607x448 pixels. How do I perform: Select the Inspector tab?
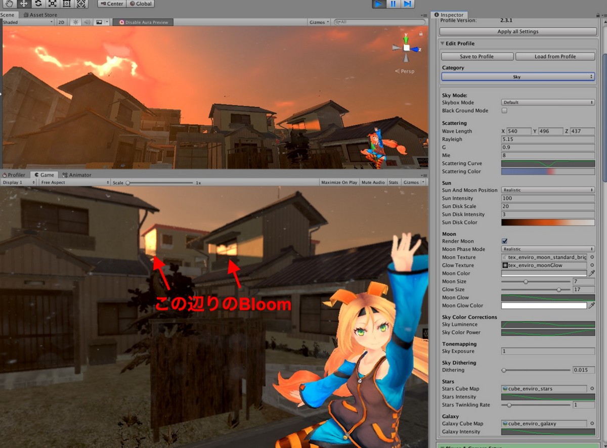point(449,15)
